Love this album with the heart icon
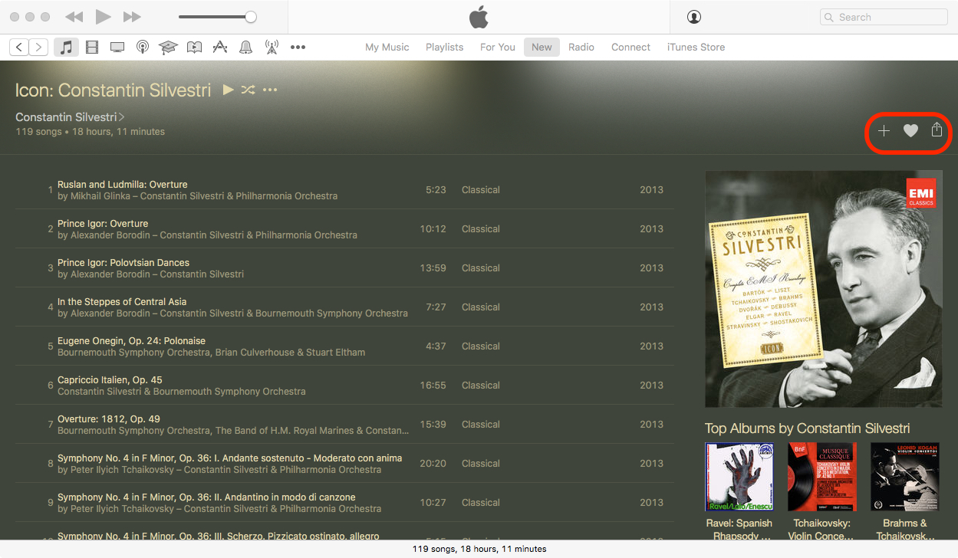The height and width of the screenshot is (558, 958). [x=910, y=131]
